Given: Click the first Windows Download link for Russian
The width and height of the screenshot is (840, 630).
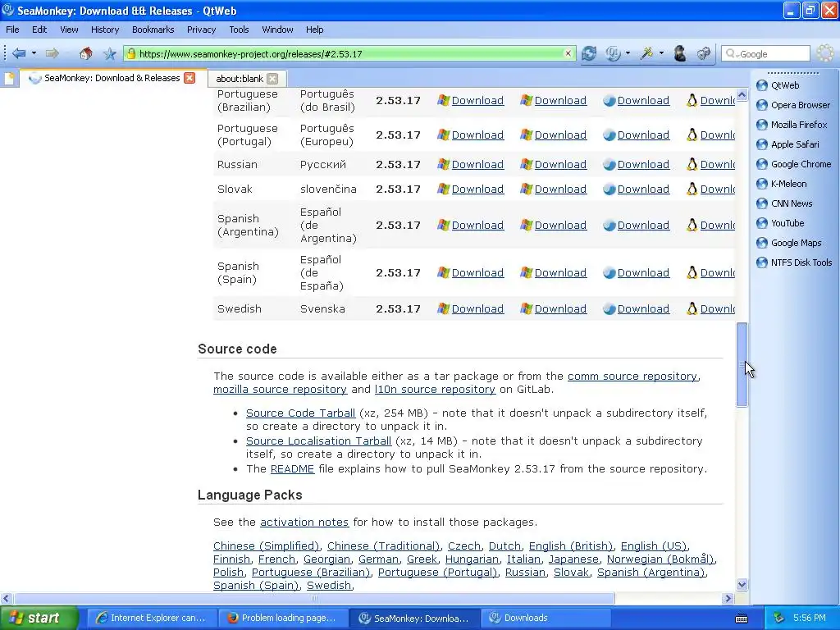Looking at the screenshot, I should (x=477, y=164).
